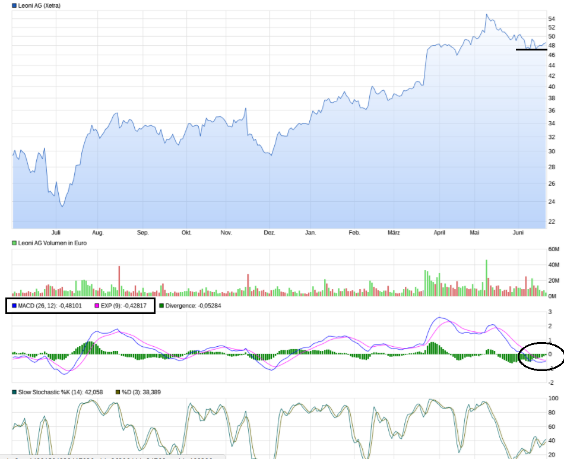
Task: Click the 'Okt.' month label
Action: coord(186,233)
